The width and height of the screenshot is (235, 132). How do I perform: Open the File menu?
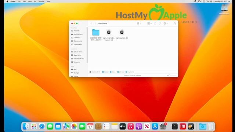(x=19, y=1)
